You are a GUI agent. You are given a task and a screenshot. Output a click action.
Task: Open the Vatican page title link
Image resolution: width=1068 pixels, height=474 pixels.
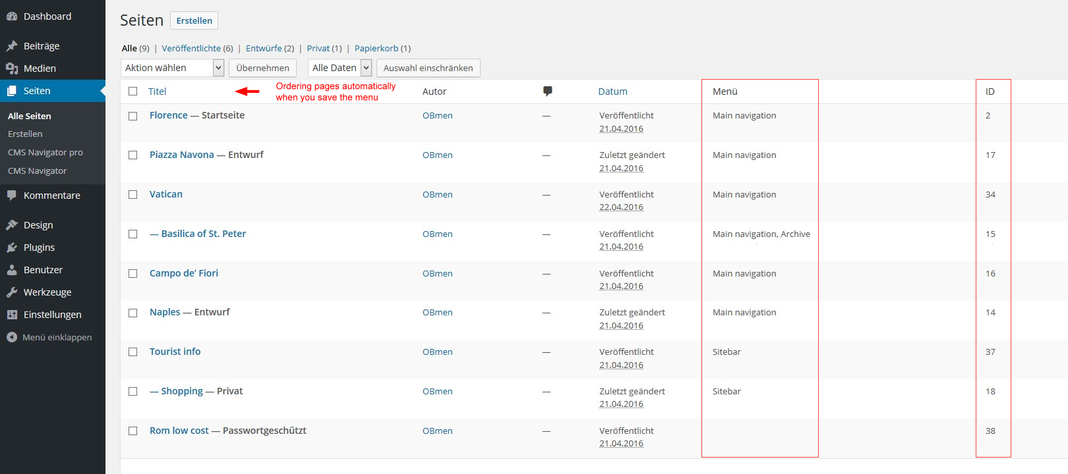tap(166, 194)
